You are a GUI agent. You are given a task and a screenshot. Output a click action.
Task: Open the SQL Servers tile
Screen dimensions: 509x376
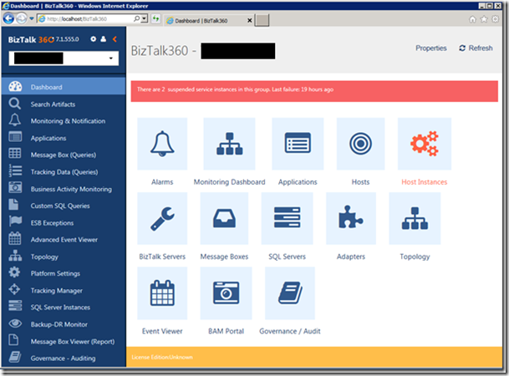pos(287,218)
